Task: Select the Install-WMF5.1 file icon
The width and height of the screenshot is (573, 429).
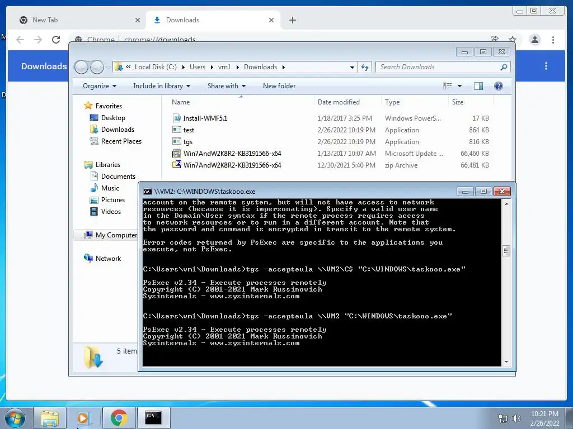Action: tap(177, 118)
